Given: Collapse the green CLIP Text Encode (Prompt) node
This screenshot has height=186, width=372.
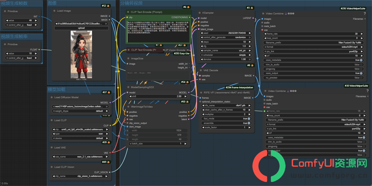Looking at the screenshot, I should pos(128,12).
